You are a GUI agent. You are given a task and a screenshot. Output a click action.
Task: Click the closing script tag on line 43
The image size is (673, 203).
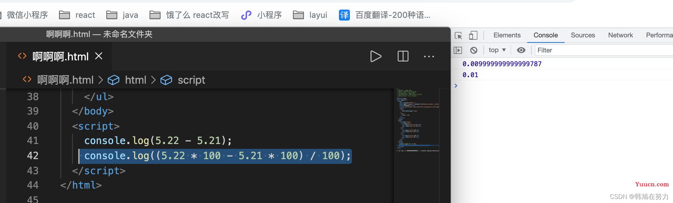99,171
